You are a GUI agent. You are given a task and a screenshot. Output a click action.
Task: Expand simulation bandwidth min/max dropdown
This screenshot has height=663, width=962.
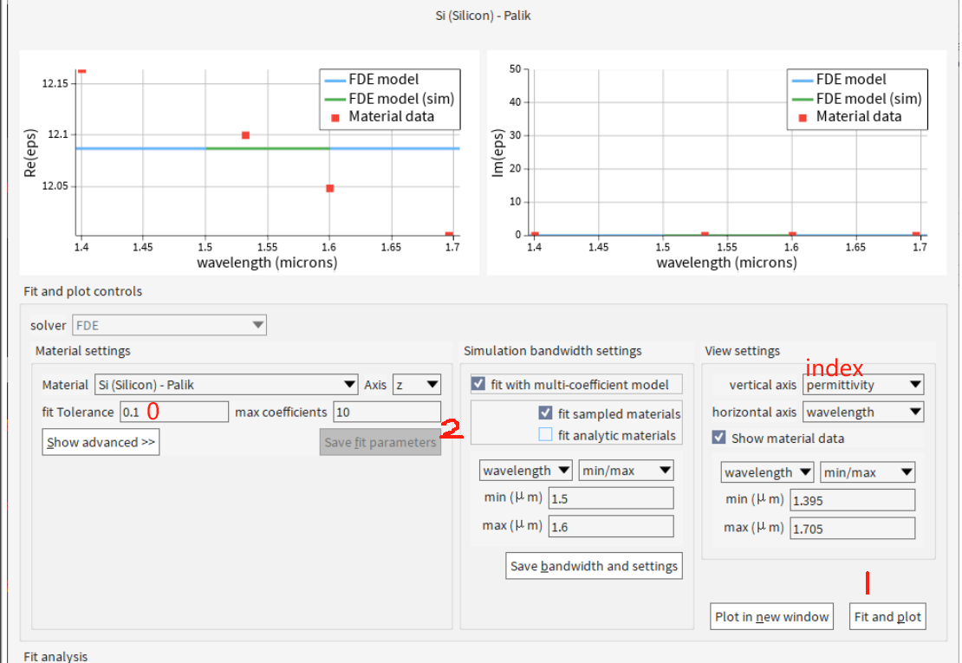(627, 471)
